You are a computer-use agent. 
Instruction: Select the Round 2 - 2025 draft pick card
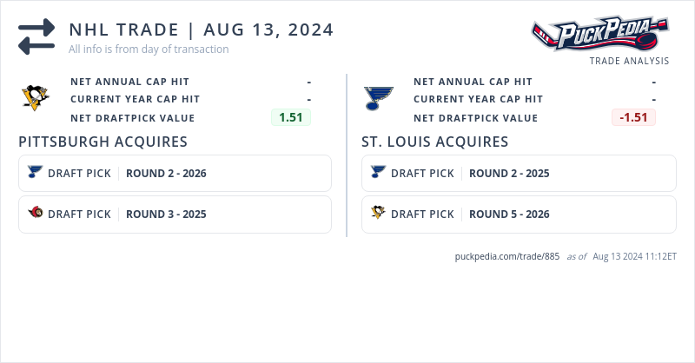pyautogui.click(x=518, y=173)
